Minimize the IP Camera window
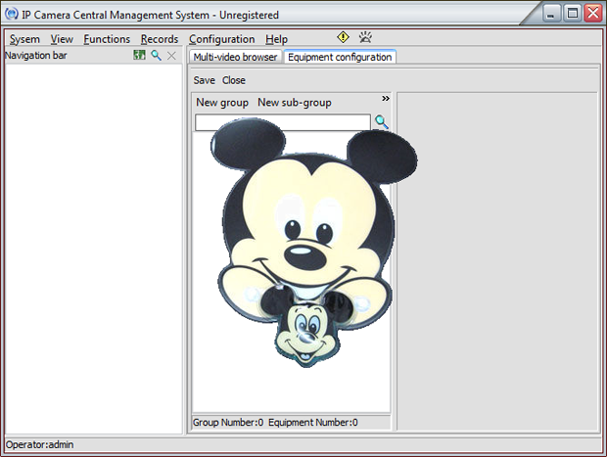 [x=551, y=13]
